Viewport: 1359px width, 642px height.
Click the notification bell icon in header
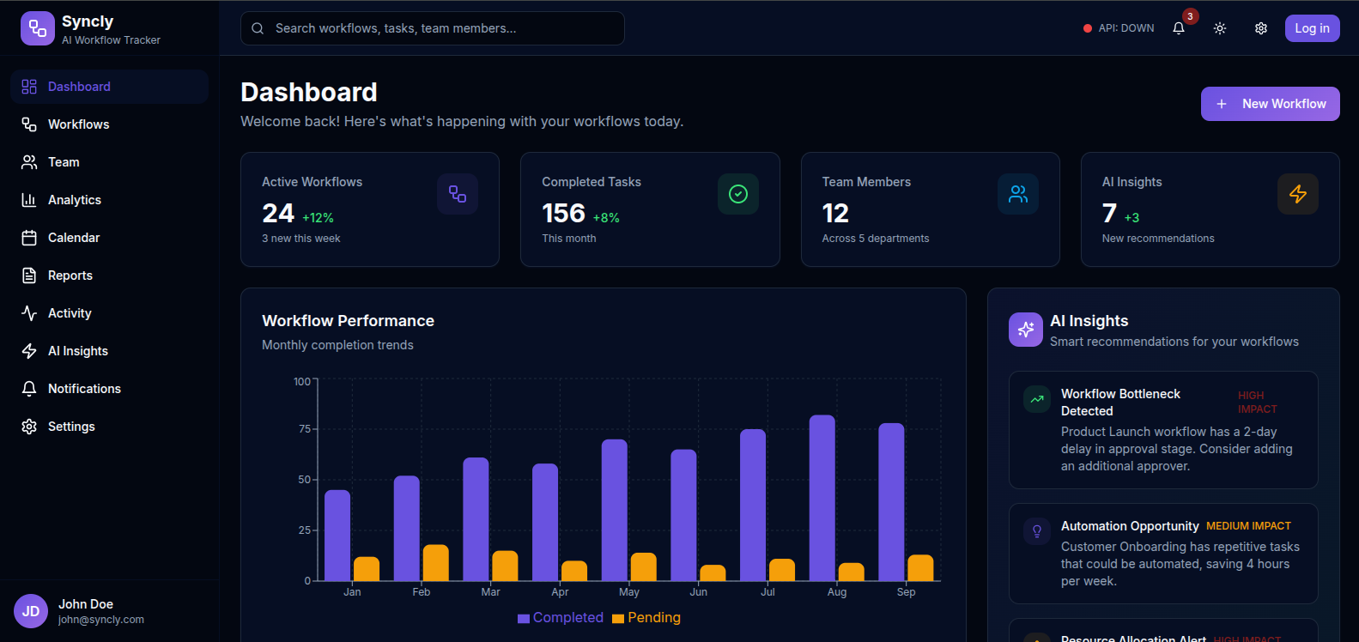click(x=1179, y=28)
